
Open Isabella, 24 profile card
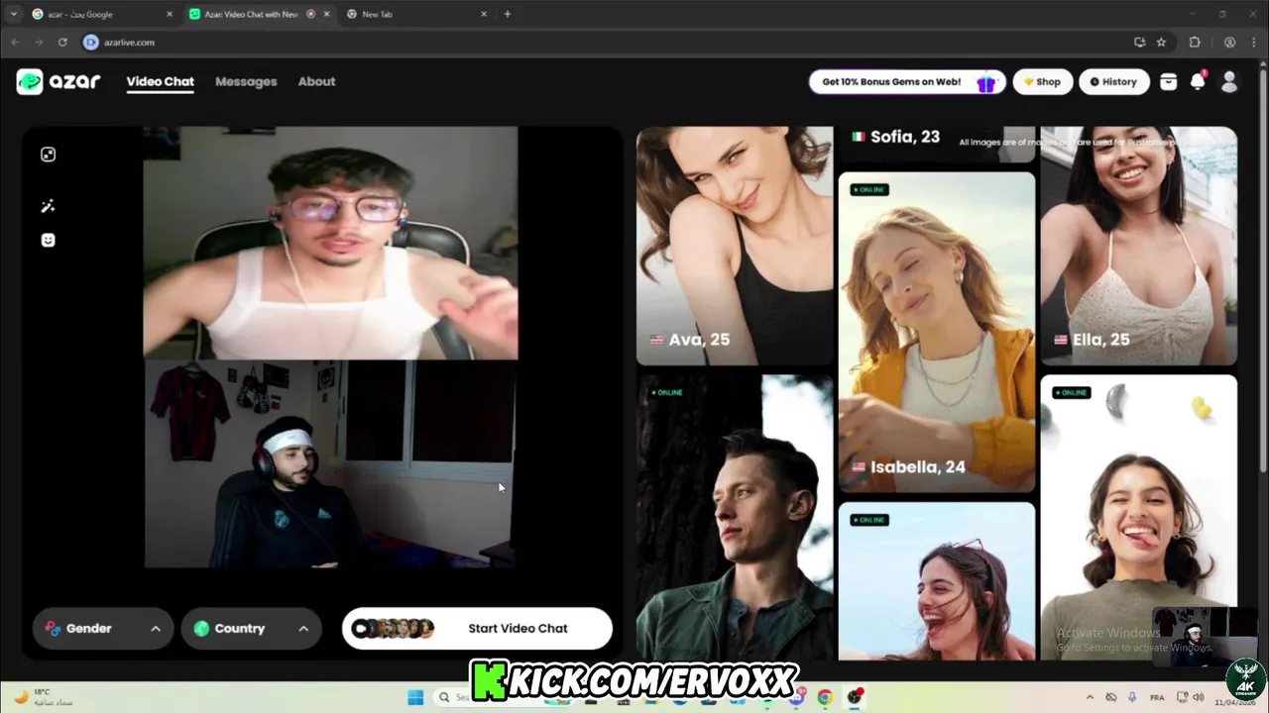click(936, 332)
